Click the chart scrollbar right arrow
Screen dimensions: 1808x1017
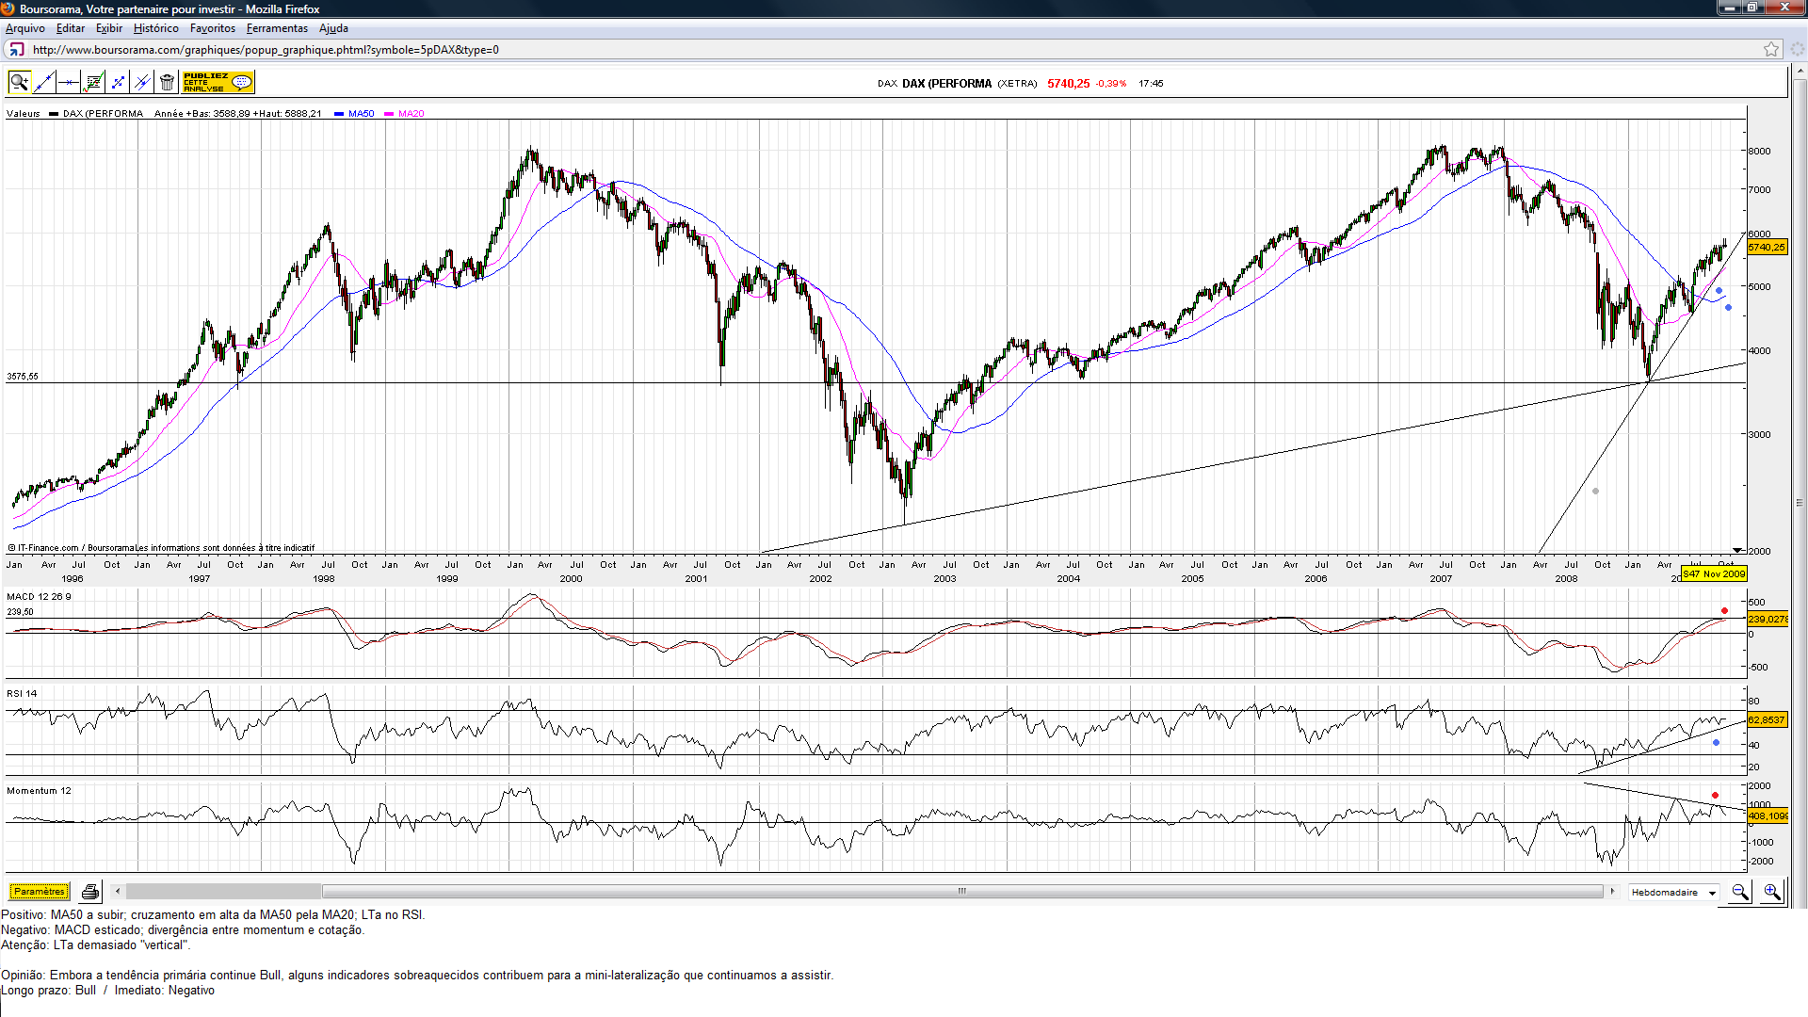(x=1612, y=892)
